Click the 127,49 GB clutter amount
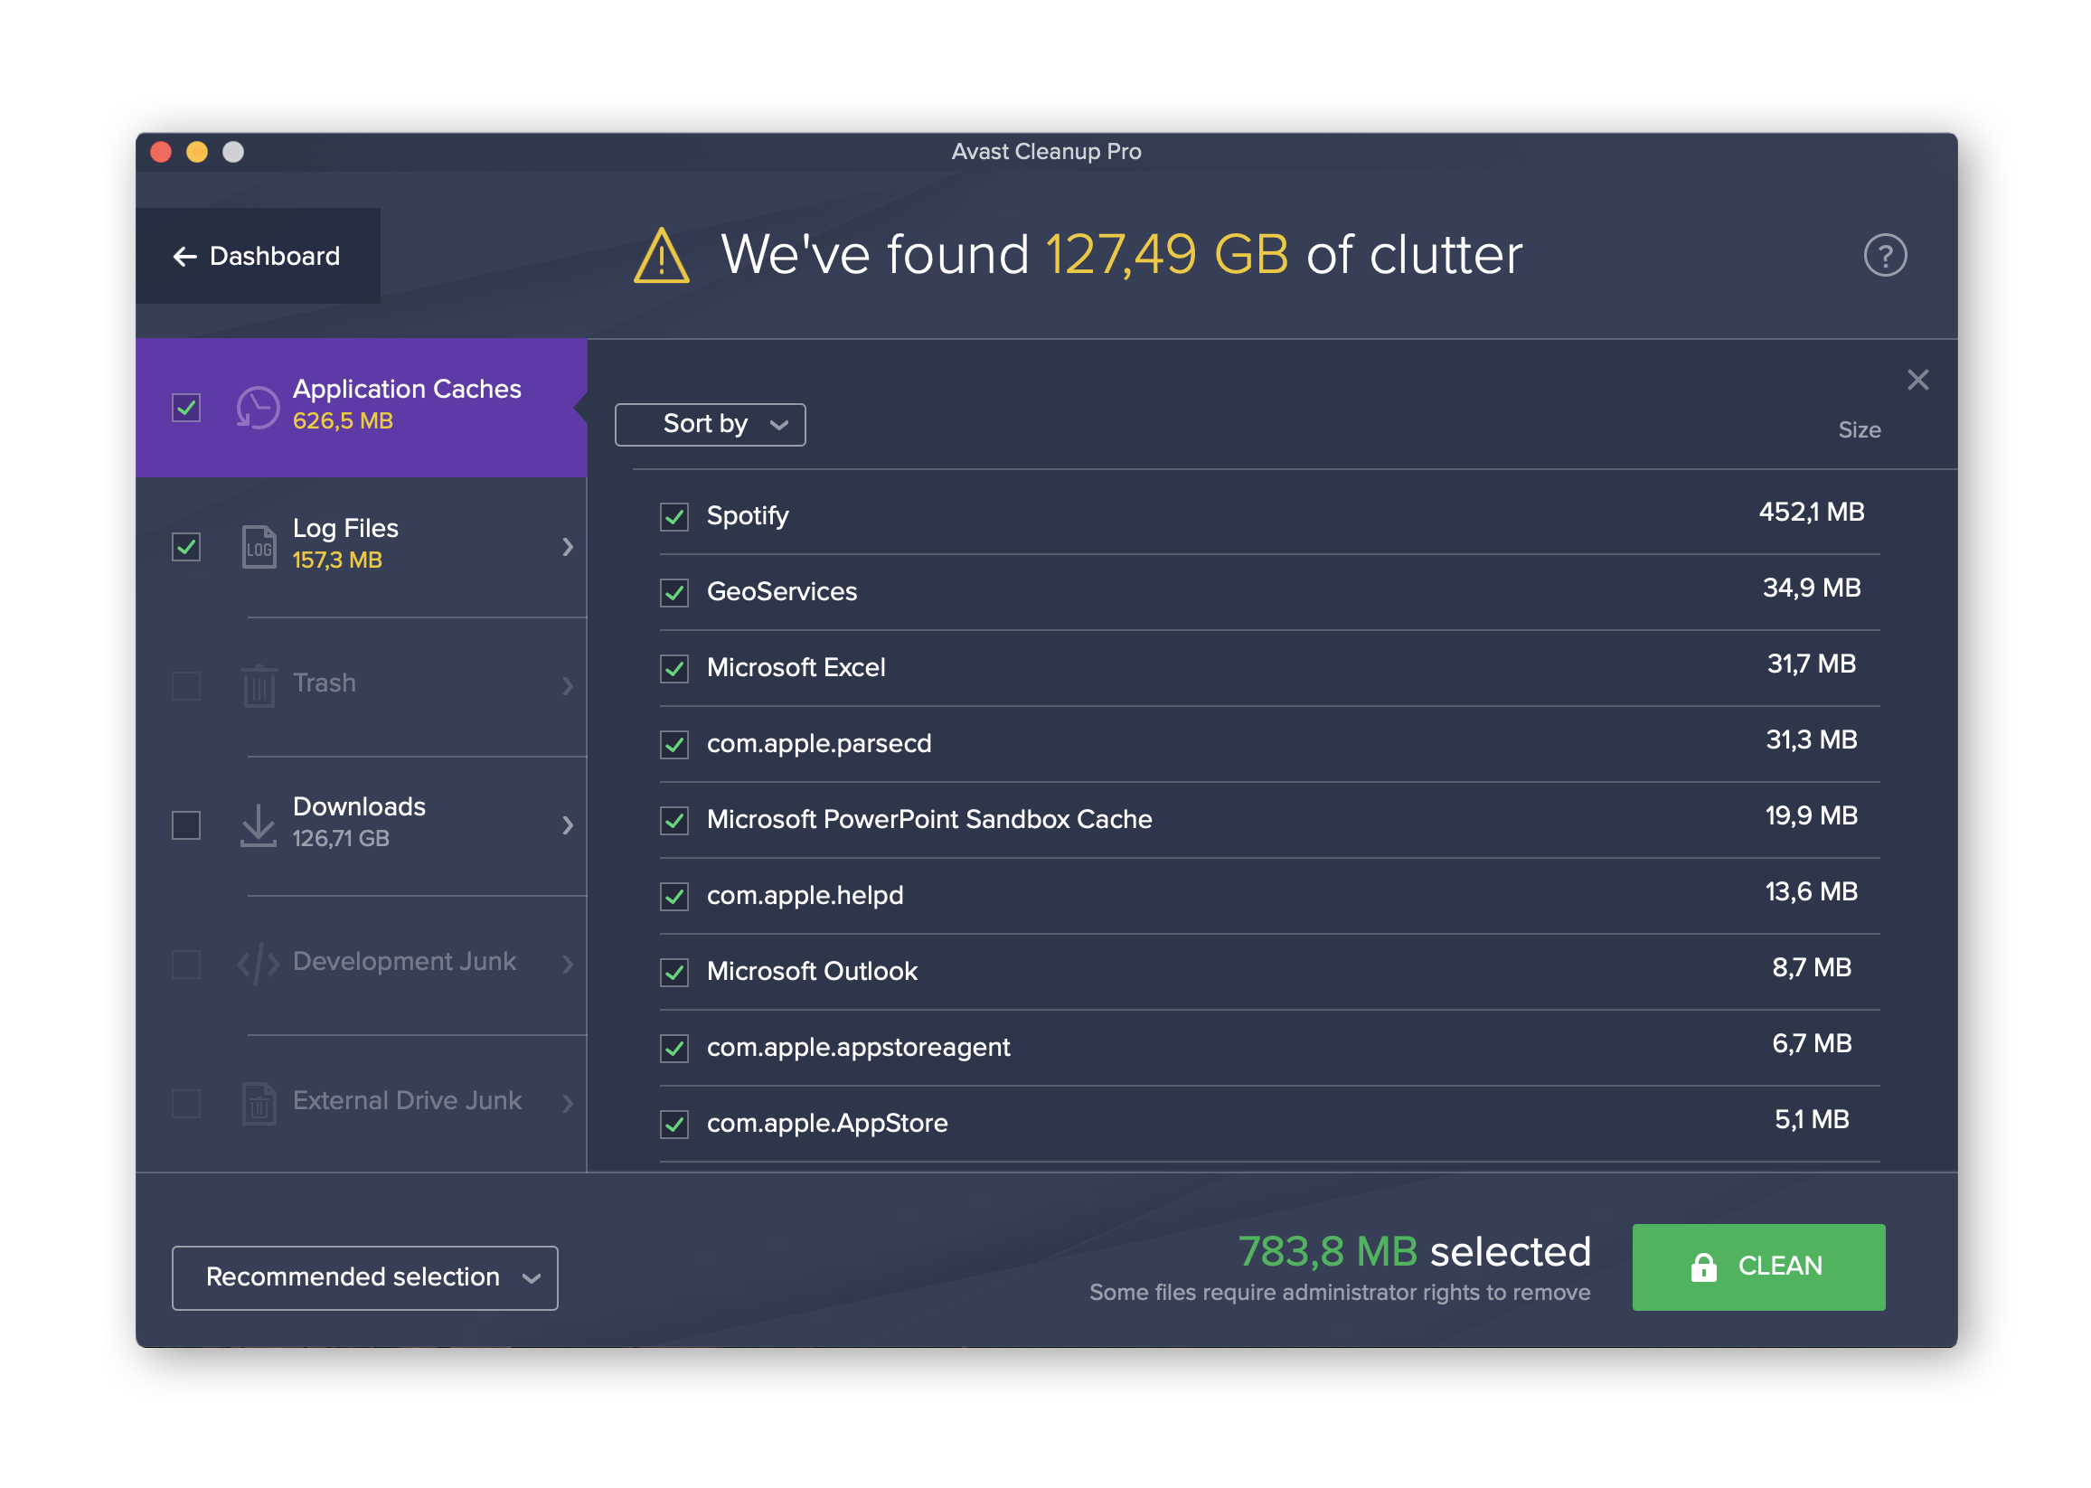This screenshot has width=2091, height=1488. (x=1166, y=254)
